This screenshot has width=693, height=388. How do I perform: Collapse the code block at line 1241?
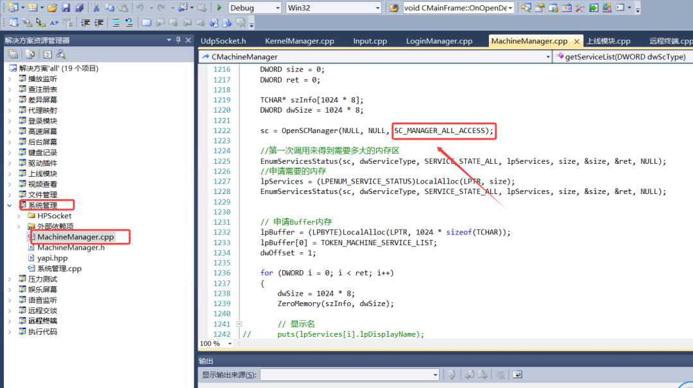point(239,324)
